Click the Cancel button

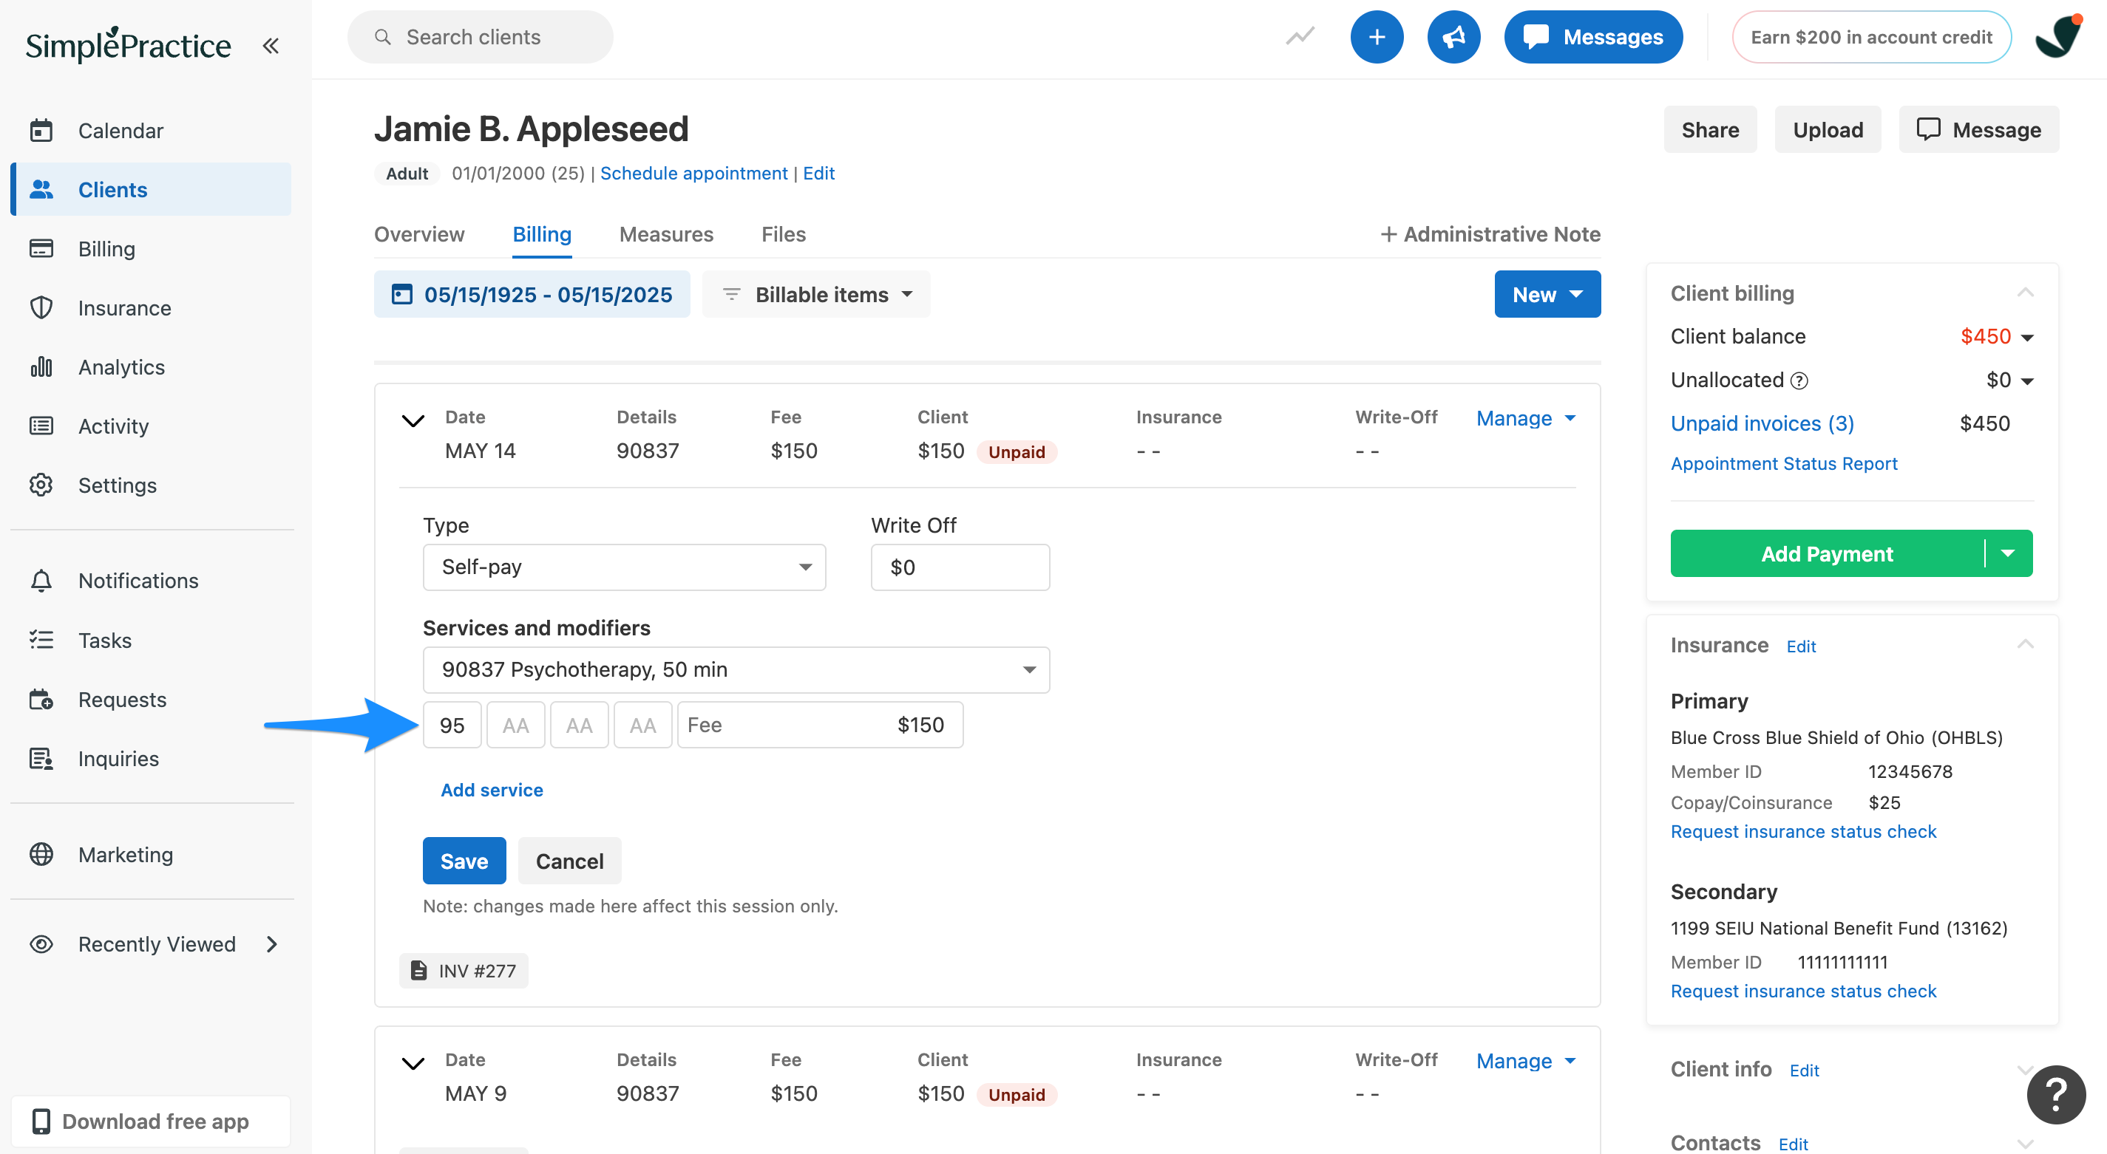569,861
